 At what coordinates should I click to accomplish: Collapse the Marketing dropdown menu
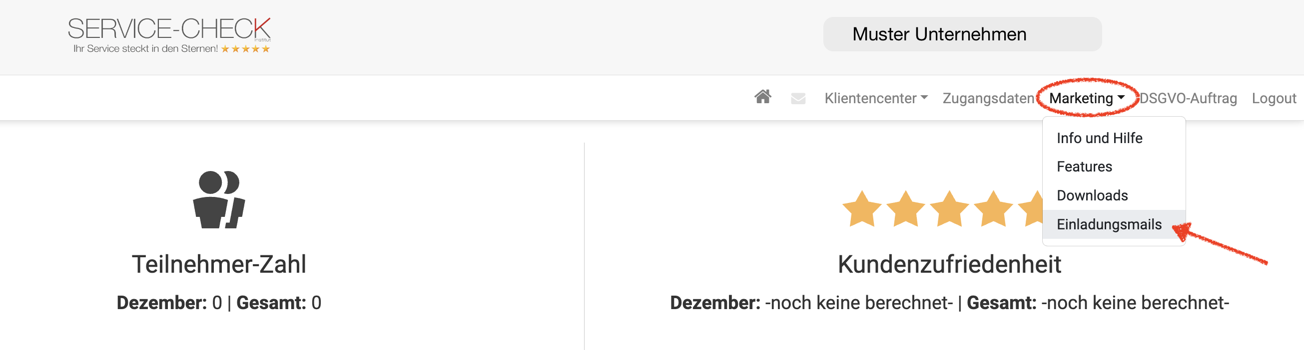click(1086, 98)
